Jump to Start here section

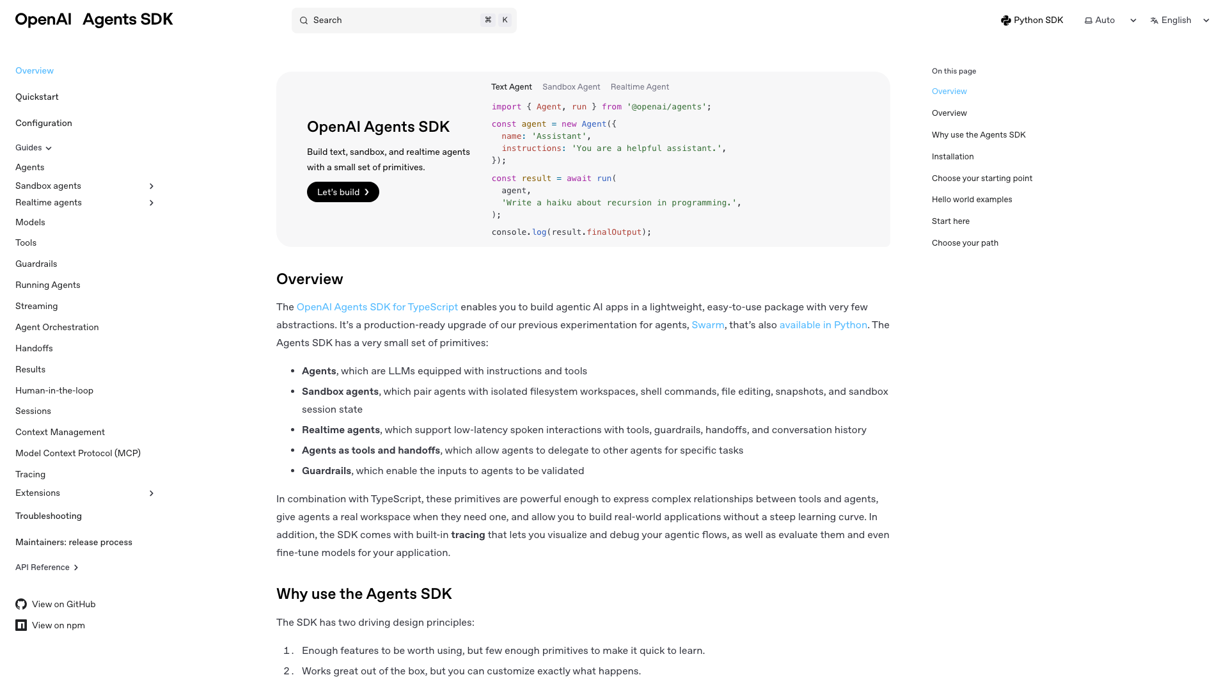950,221
